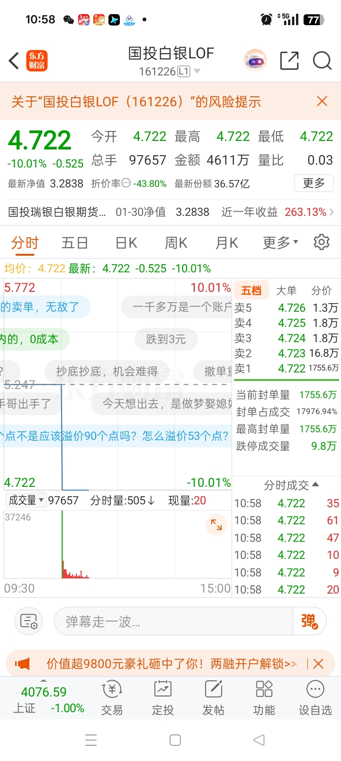Tap the 卖4 4.725 order row
Screen dimensions: 341x761
pyautogui.click(x=287, y=323)
